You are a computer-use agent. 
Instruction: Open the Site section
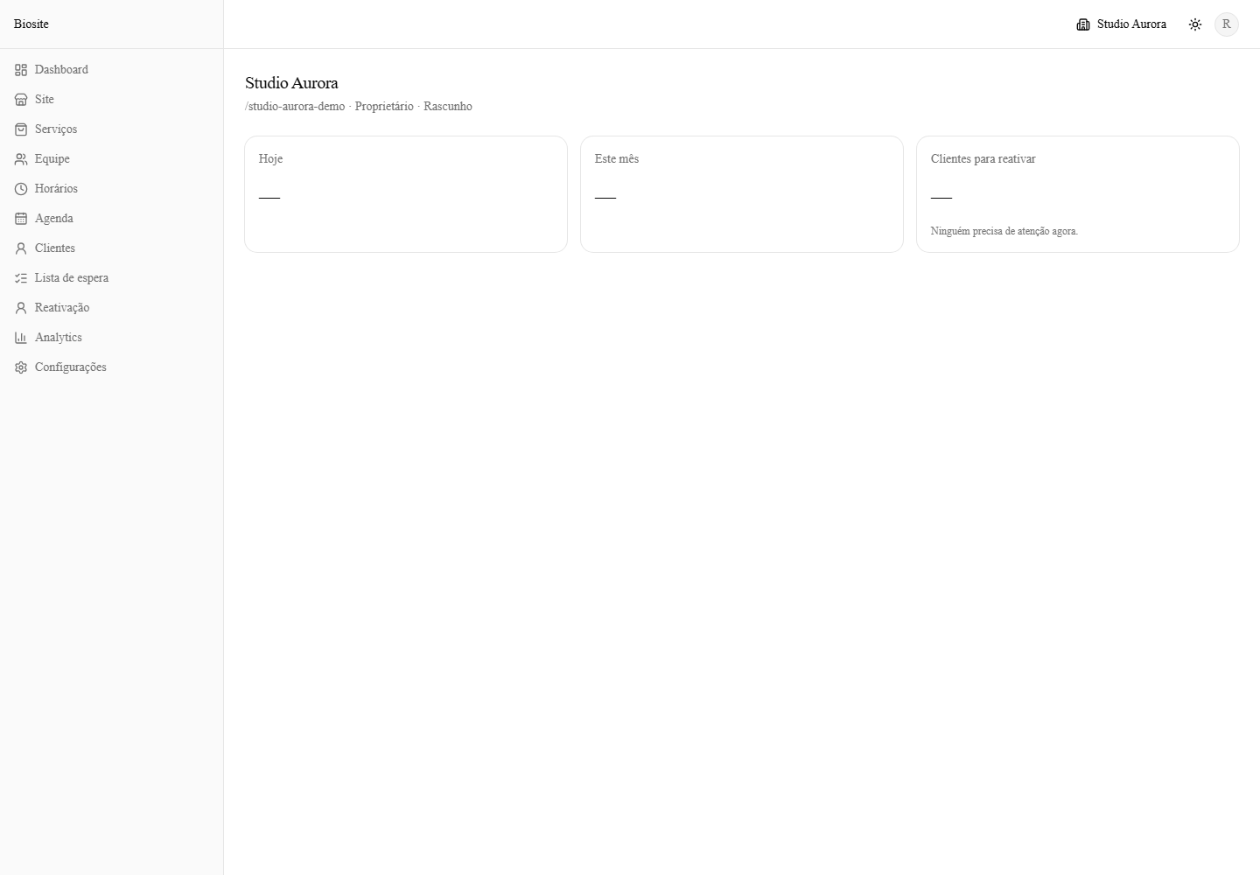[x=111, y=100]
